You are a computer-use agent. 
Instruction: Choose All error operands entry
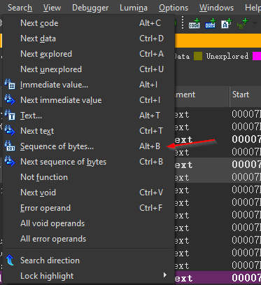[89, 239]
